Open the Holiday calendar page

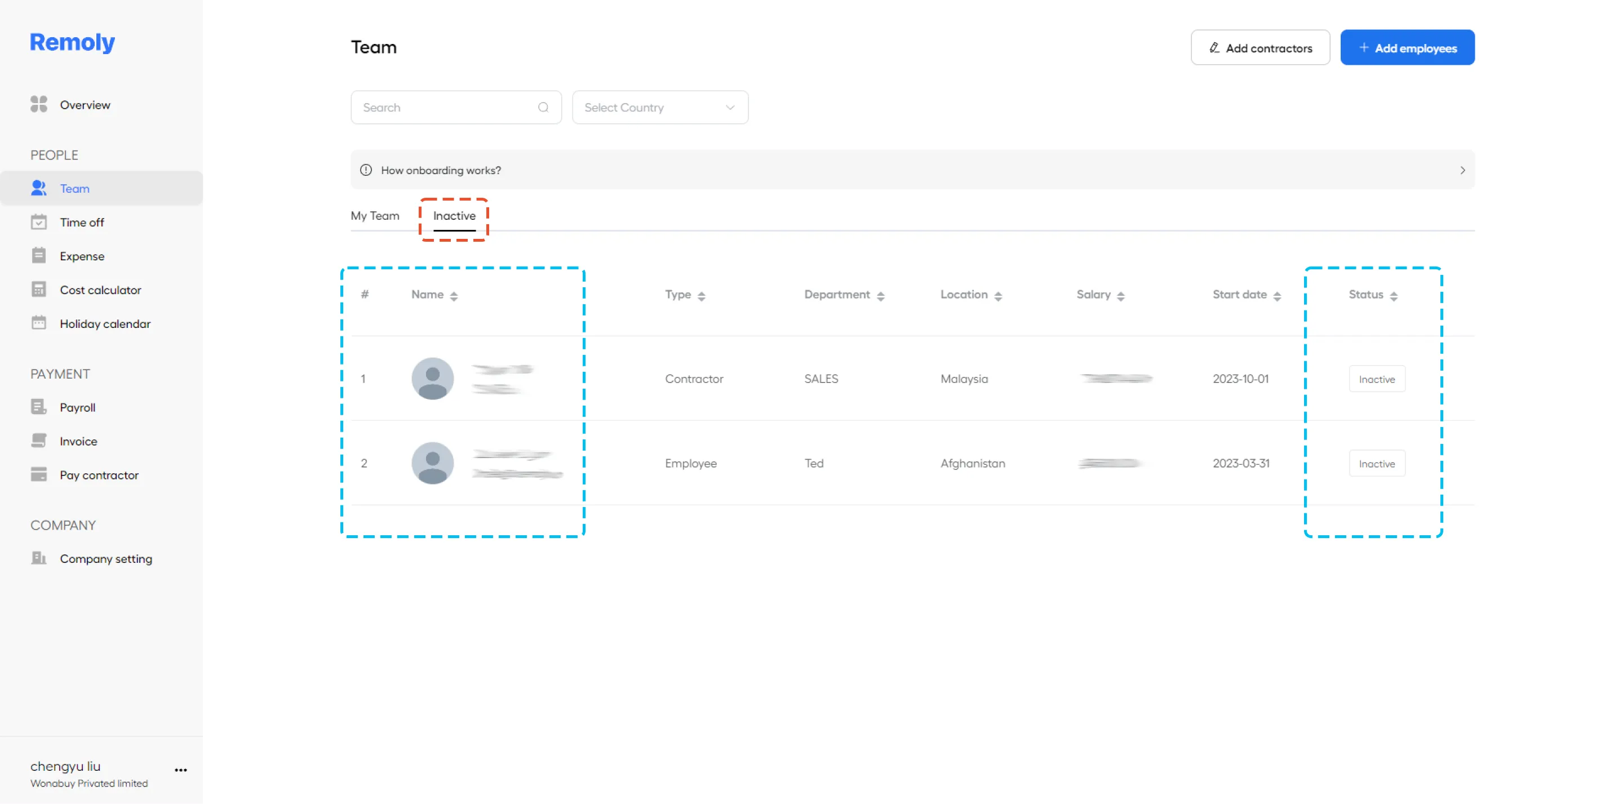click(105, 323)
